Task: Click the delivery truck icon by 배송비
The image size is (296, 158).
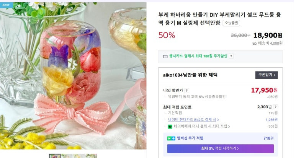Action: (255, 44)
